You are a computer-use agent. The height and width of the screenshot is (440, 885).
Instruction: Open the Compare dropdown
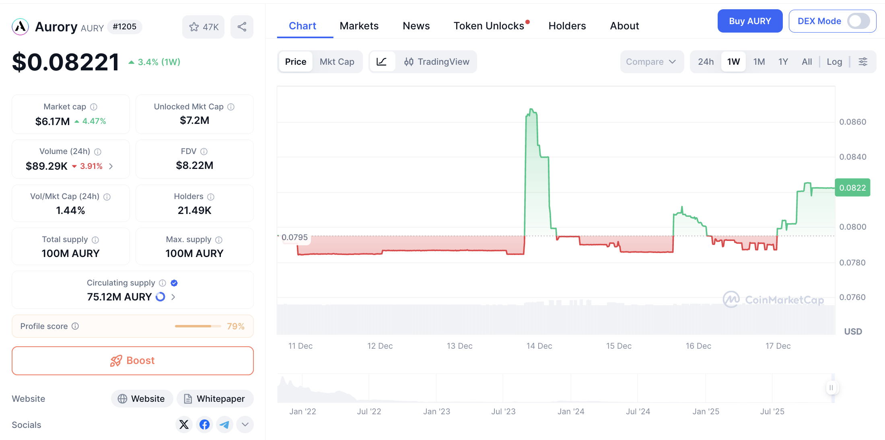click(651, 62)
